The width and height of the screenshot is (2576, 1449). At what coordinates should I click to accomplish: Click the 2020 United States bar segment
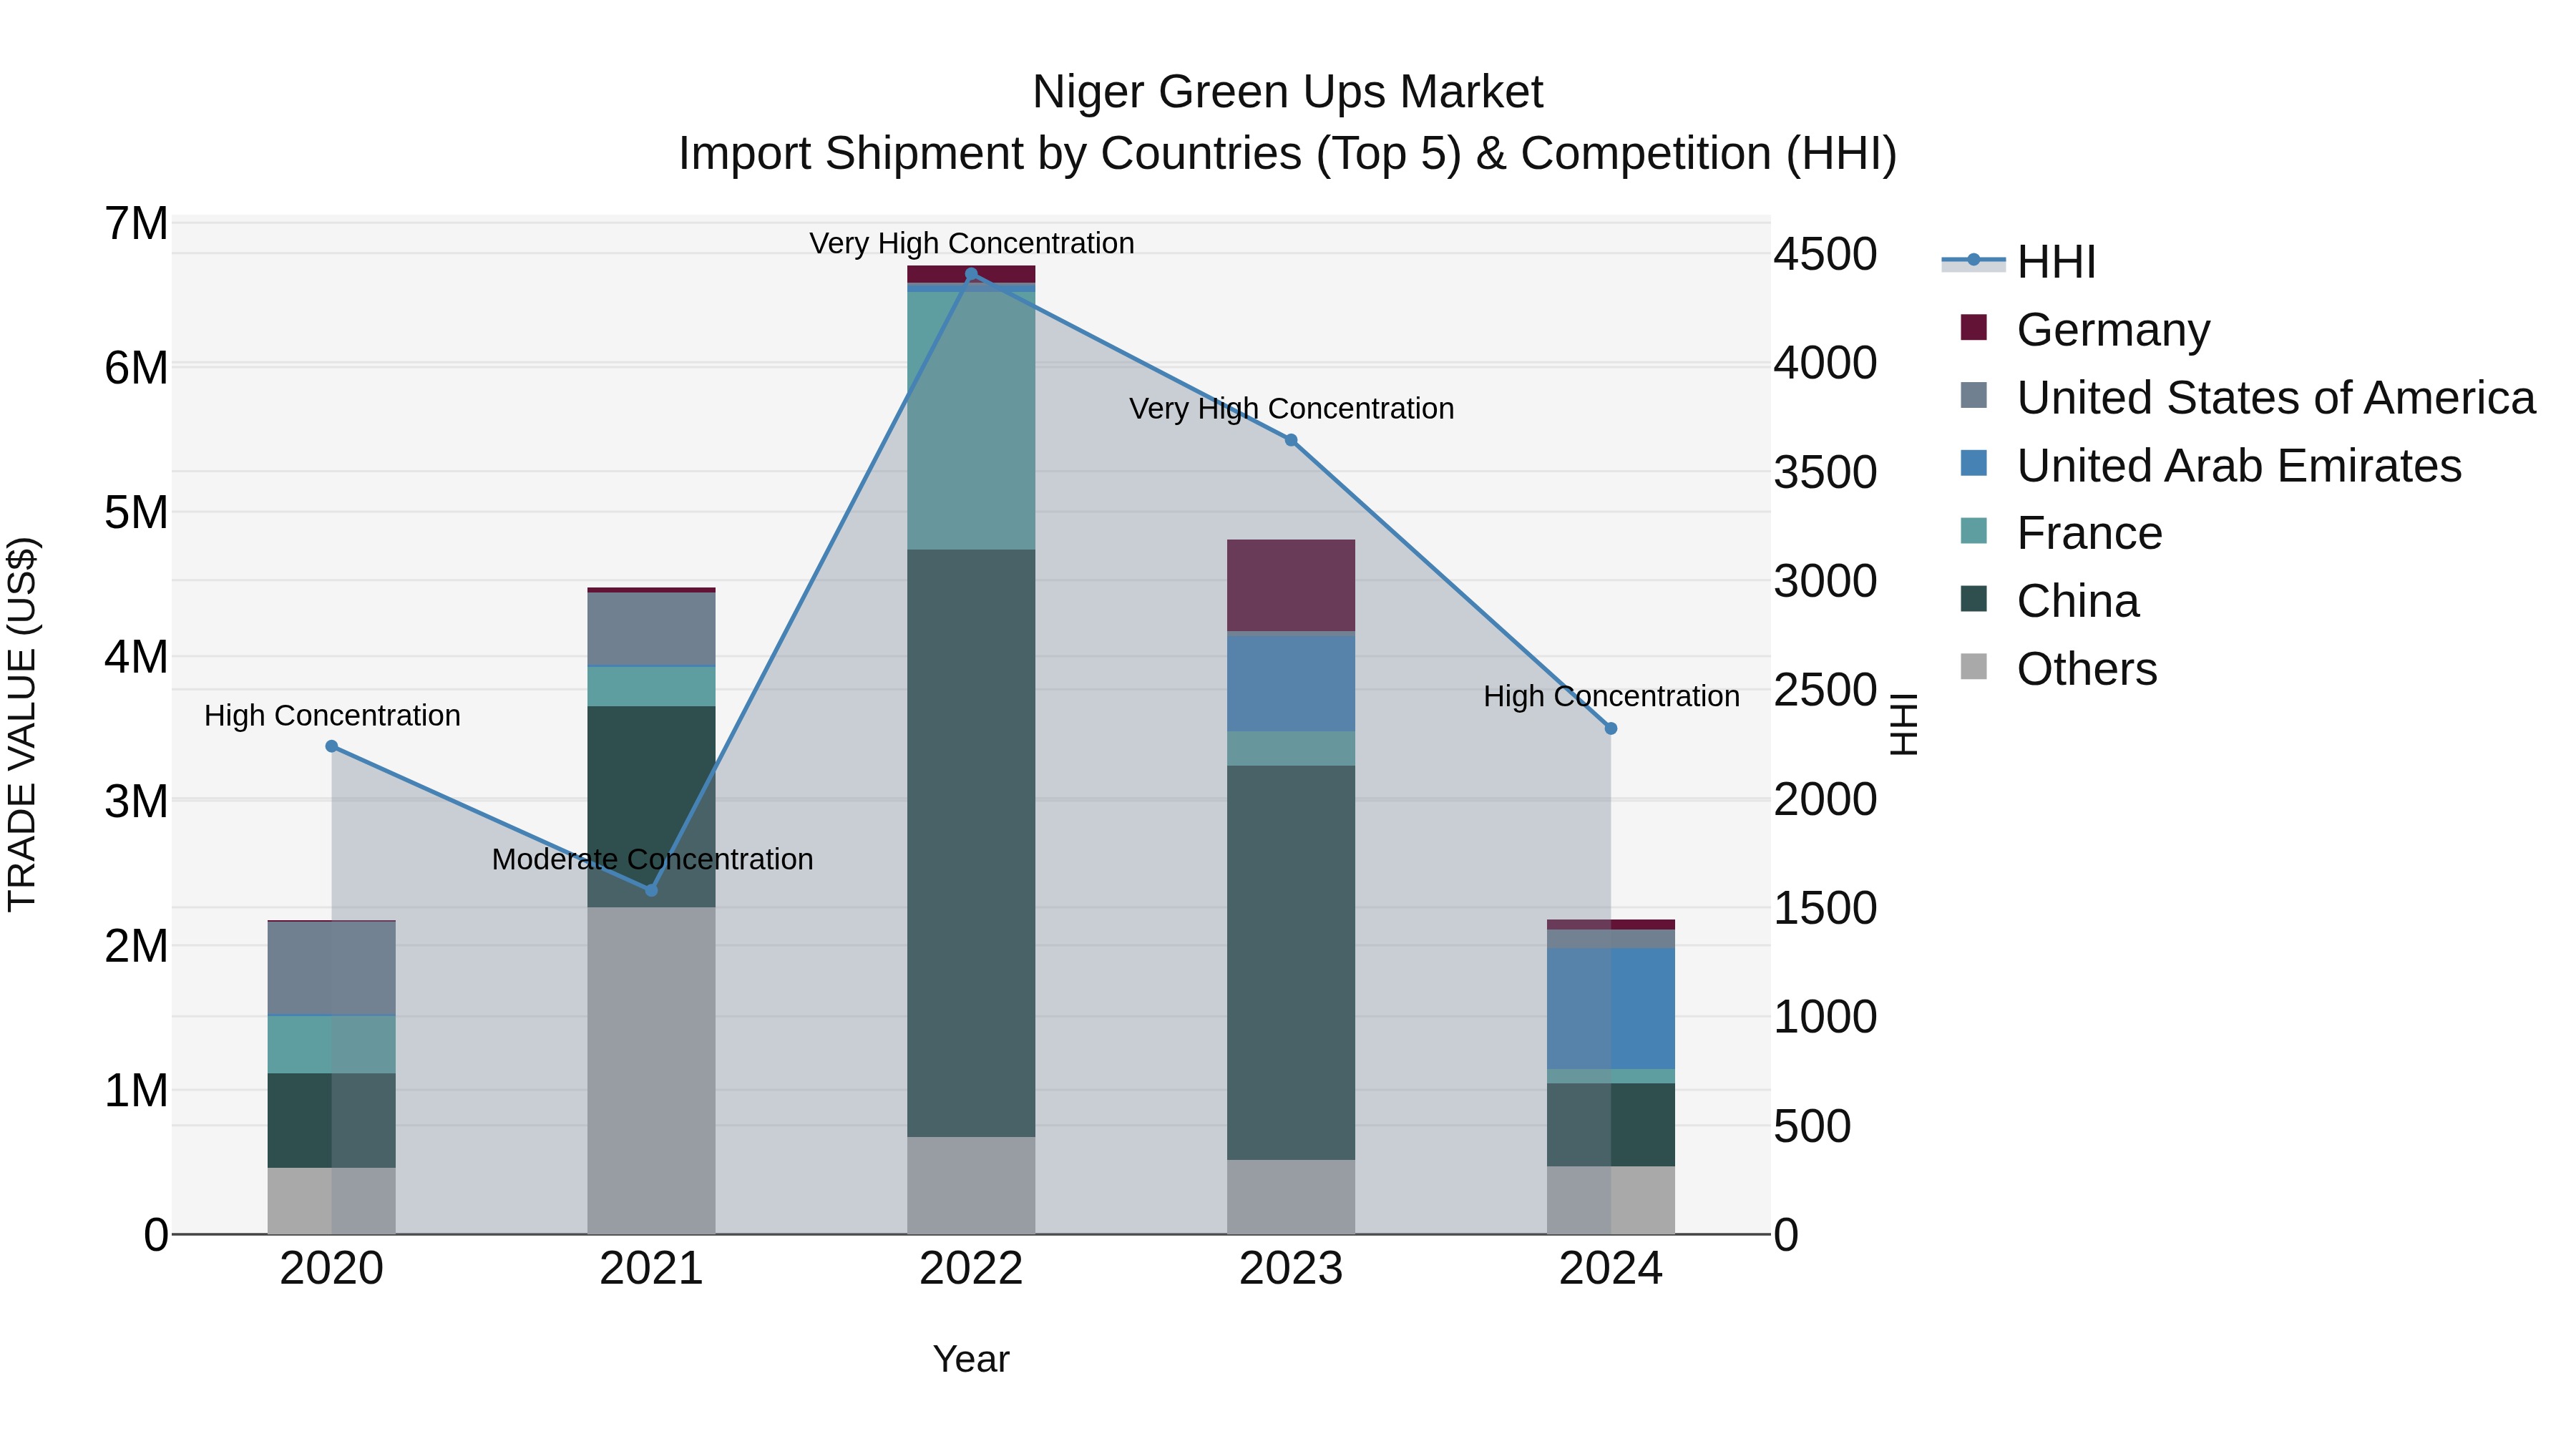pos(332,968)
